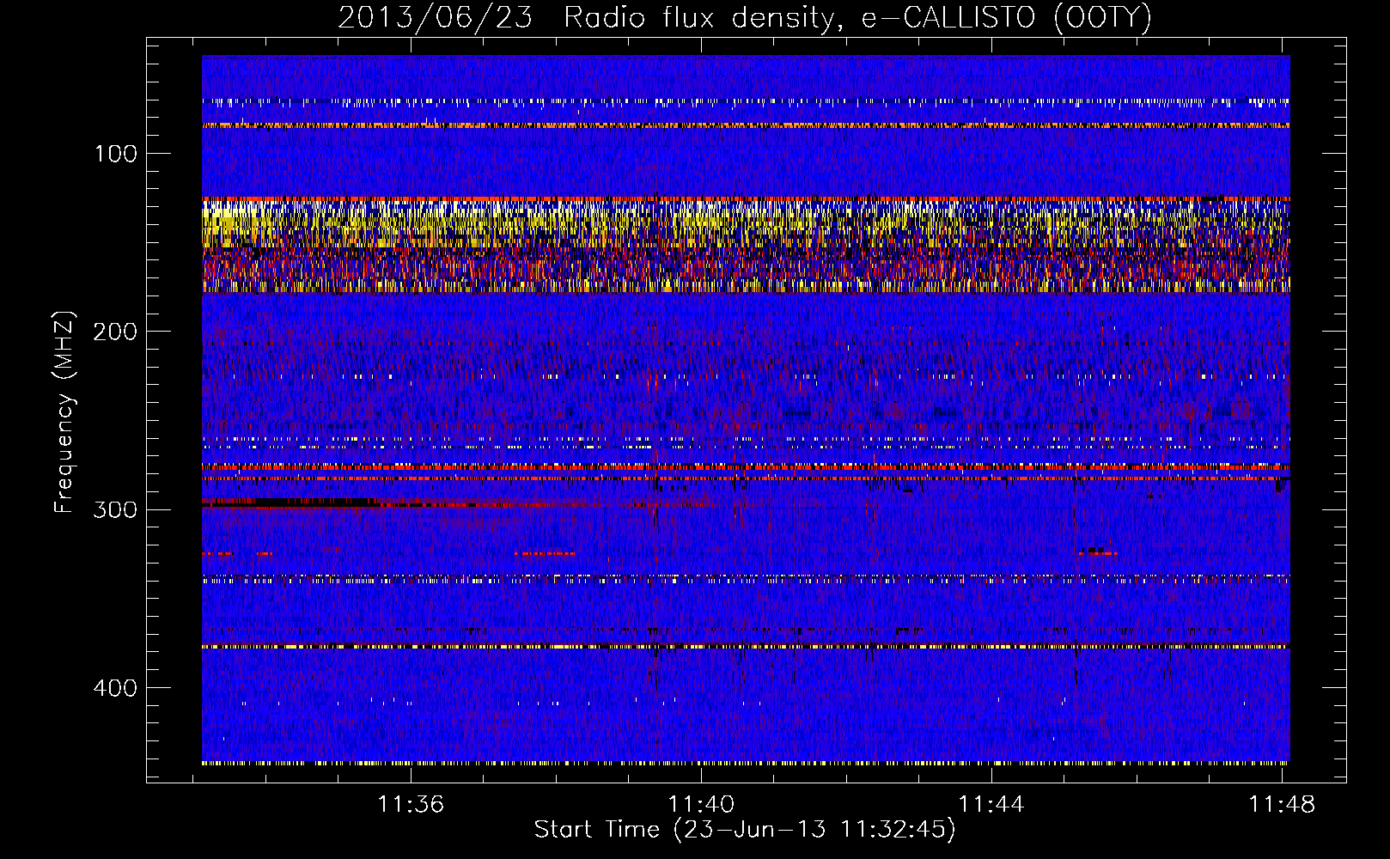1390x859 pixels.
Task: Click the 'Start Time (23-Jun-13 11:32:45)' label
Action: coord(745,830)
